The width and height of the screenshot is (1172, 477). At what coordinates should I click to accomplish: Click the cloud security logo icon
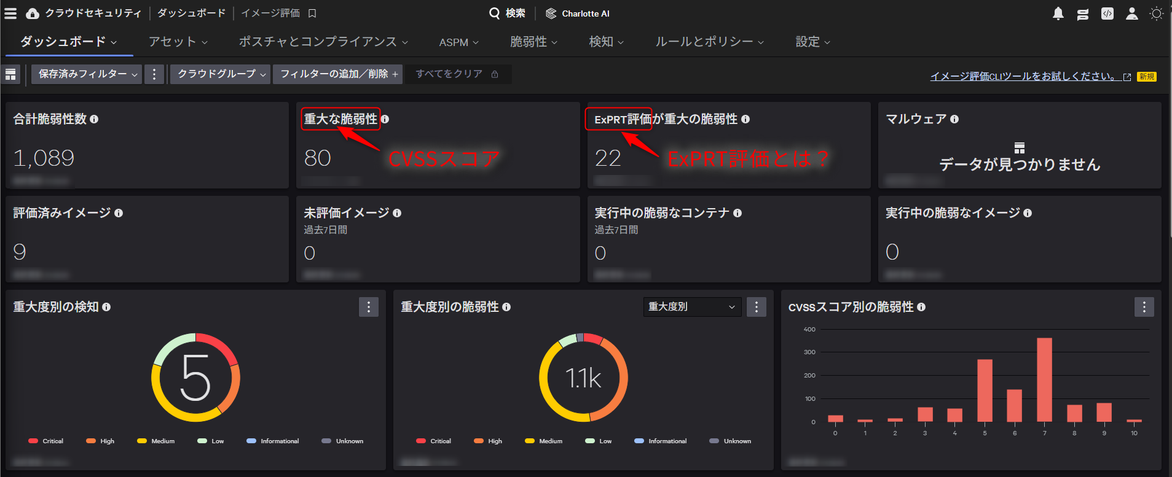[33, 14]
